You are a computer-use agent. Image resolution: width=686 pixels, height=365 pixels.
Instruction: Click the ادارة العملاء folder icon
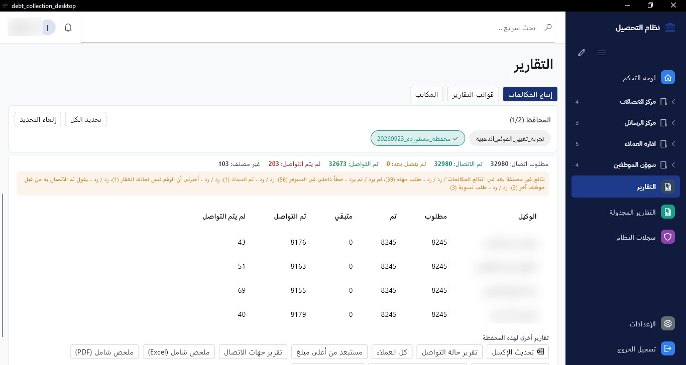[x=663, y=144]
